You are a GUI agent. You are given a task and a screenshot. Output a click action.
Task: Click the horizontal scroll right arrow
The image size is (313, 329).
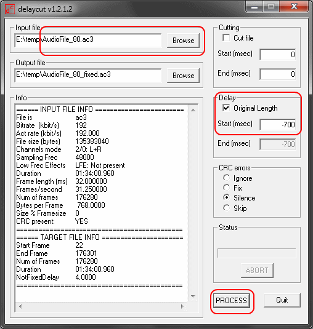(182, 306)
